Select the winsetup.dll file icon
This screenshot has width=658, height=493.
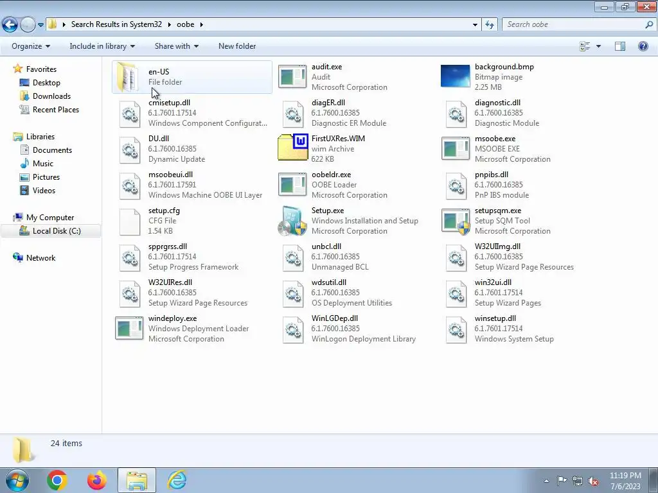pyautogui.click(x=456, y=331)
